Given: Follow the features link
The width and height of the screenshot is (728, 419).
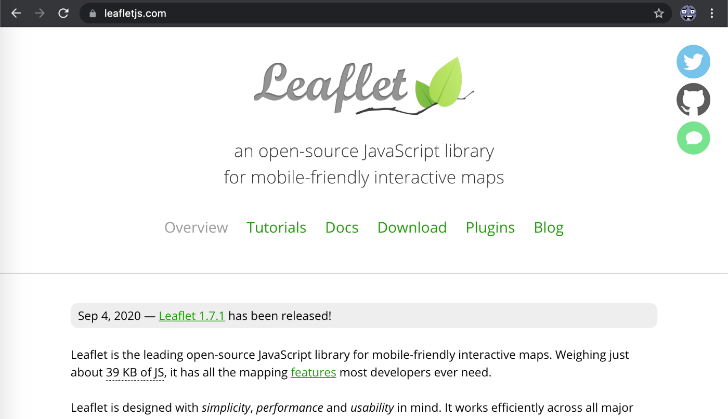Looking at the screenshot, I should [x=314, y=372].
